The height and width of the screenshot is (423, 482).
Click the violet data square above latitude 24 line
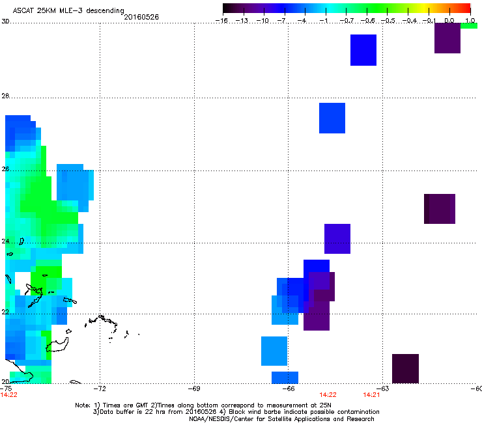[337, 239]
